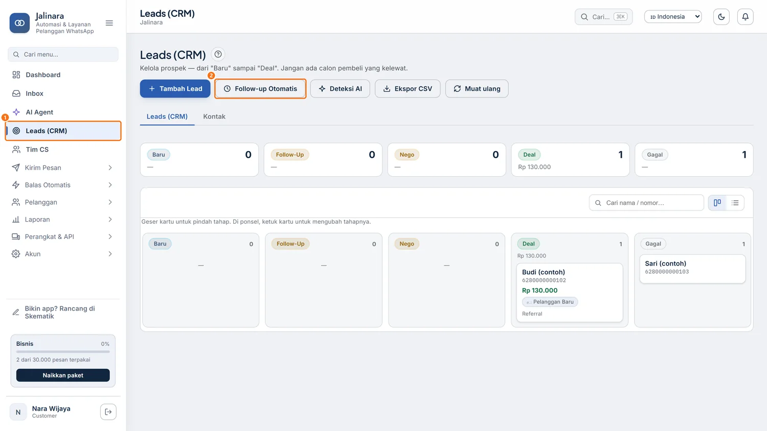The height and width of the screenshot is (431, 767).
Task: Focus the Cari nama / nomor search box
Action: point(646,203)
